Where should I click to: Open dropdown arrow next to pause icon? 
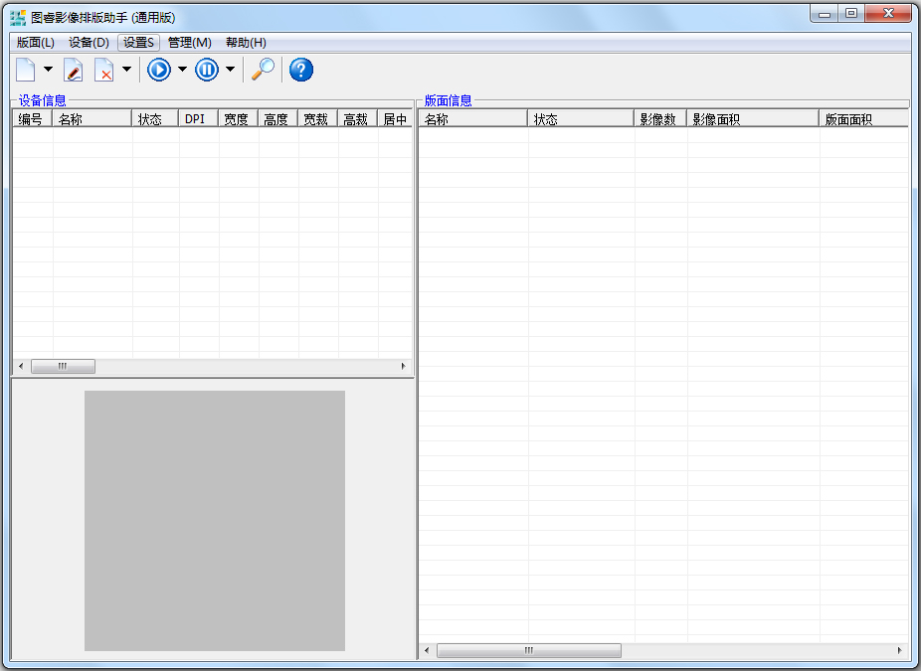231,70
